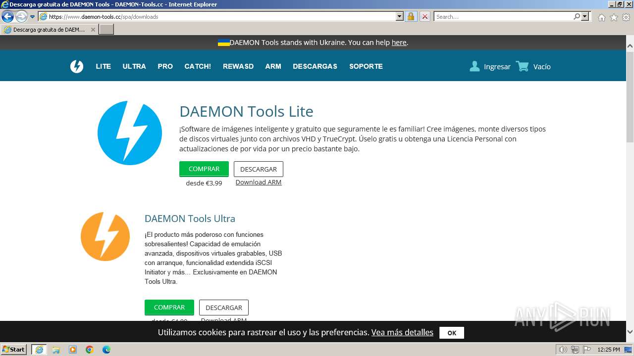Close the DAEMON Tools browser tab
Image resolution: width=634 pixels, height=356 pixels.
(93, 30)
